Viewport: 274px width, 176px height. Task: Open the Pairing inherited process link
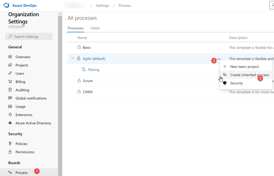pyautogui.click(x=94, y=70)
